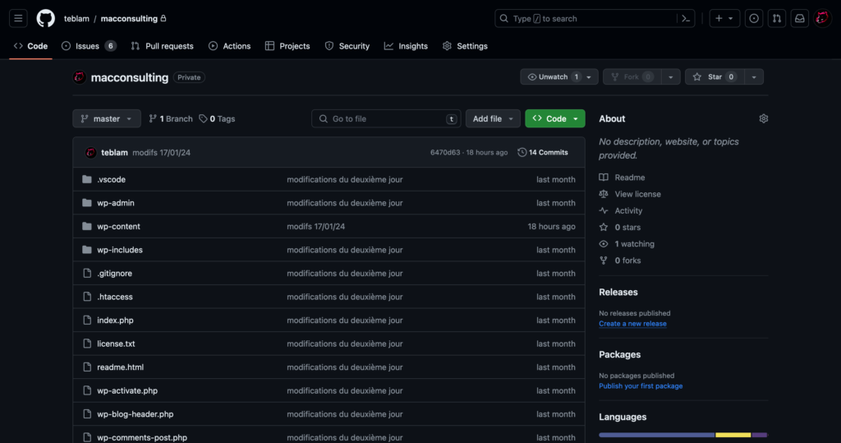The image size is (841, 443).
Task: Open the hamburger navigation menu
Action: click(x=18, y=18)
